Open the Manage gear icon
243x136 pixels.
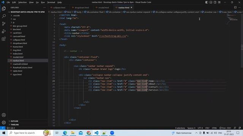tap(4, 122)
